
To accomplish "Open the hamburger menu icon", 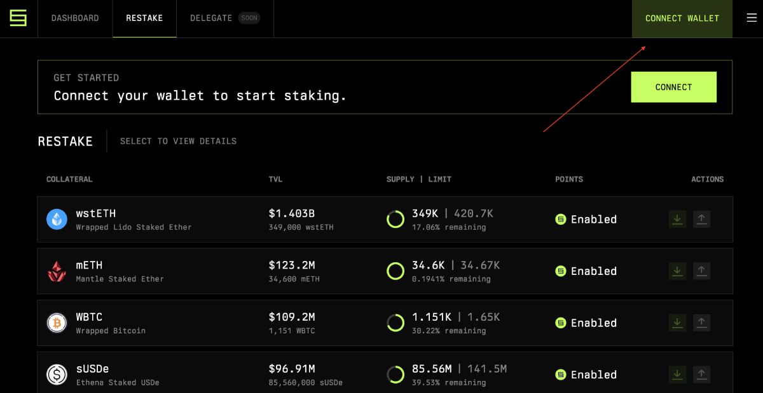I will tap(752, 18).
